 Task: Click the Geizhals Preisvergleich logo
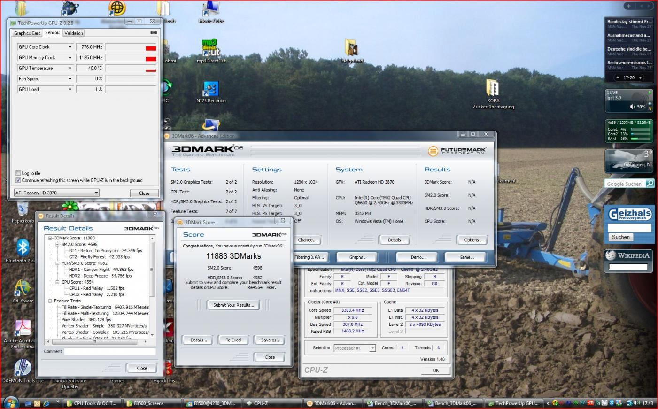click(x=629, y=214)
